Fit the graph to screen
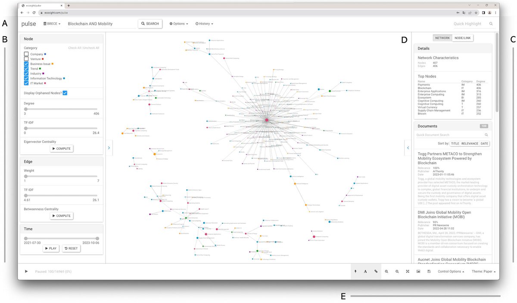 408,272
